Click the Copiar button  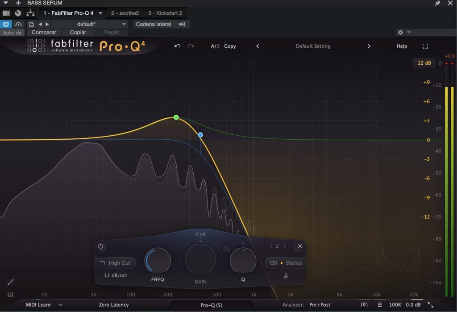pos(78,33)
